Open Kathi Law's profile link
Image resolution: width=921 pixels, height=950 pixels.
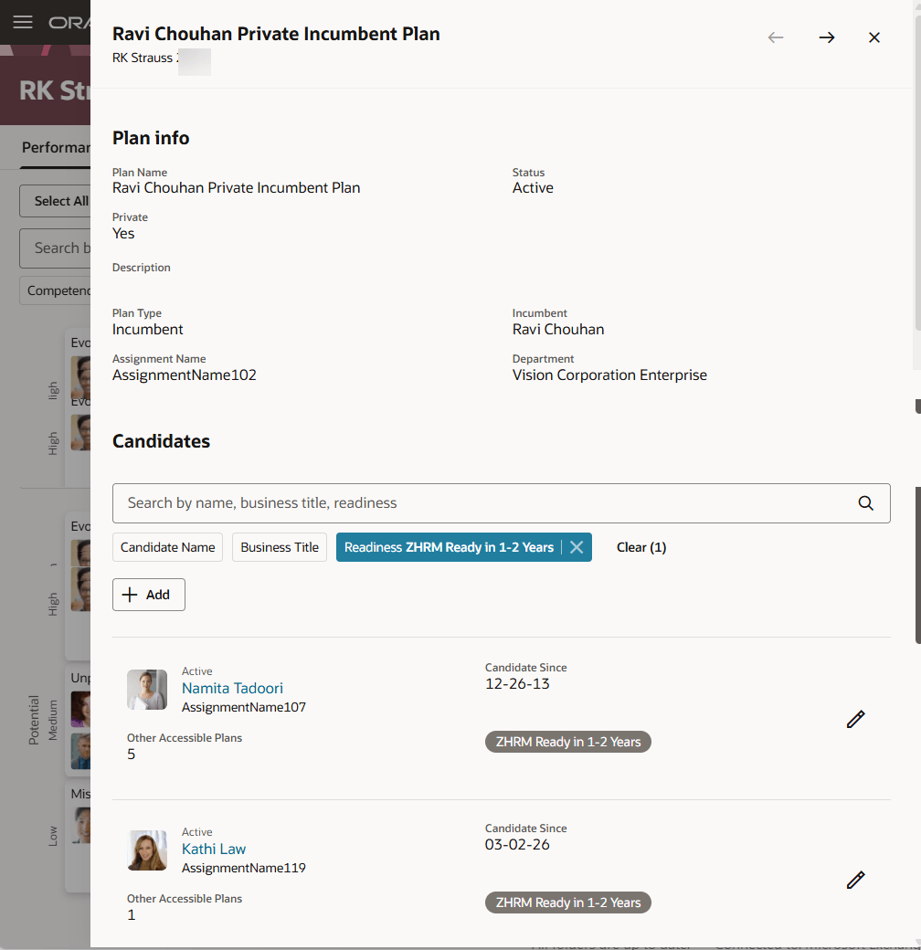click(x=213, y=849)
